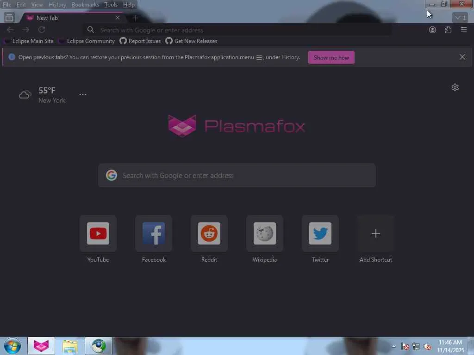Open Eclipse Community bookmark
Viewport: 474px width, 355px height.
click(x=87, y=41)
